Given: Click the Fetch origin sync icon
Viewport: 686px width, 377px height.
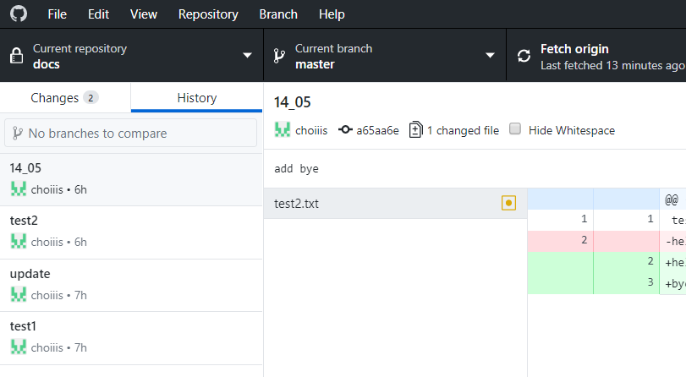Looking at the screenshot, I should coord(524,56).
